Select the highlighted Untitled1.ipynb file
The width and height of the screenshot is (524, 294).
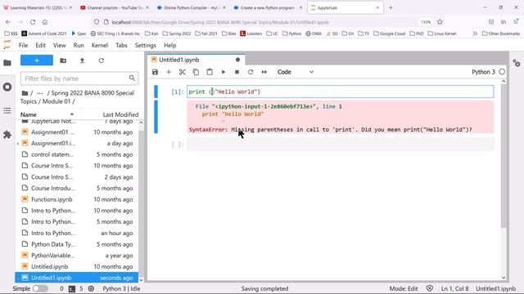point(76,278)
